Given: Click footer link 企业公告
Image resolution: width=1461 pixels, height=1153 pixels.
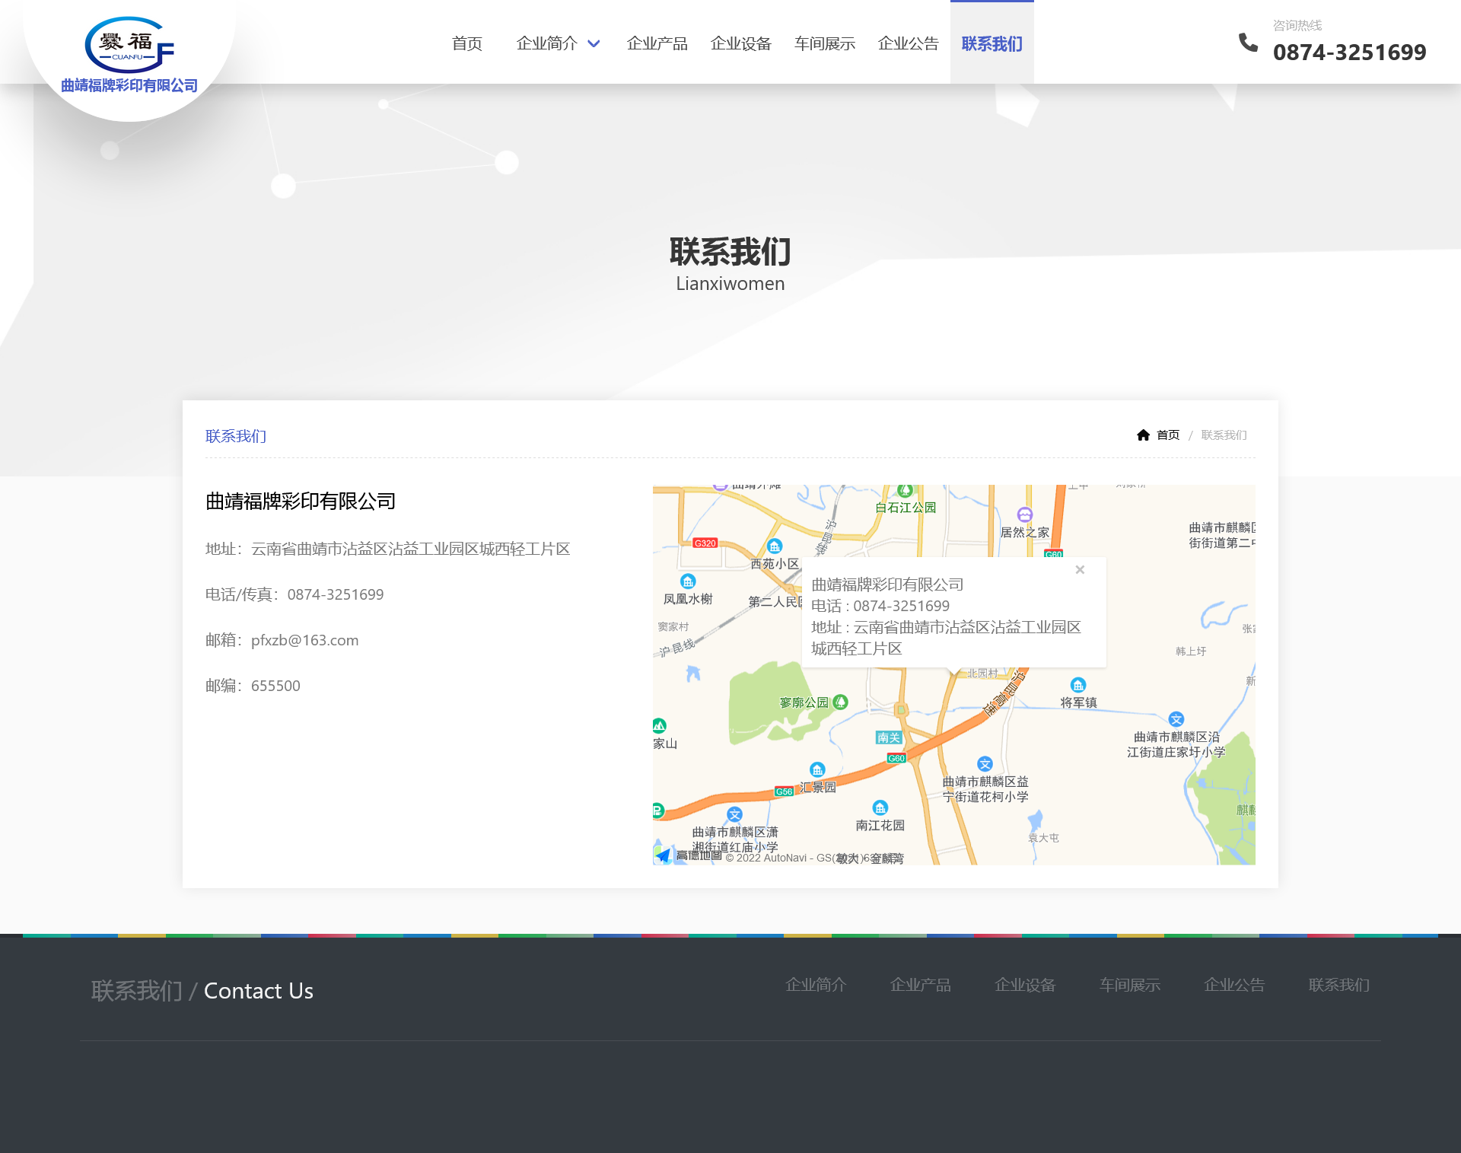Looking at the screenshot, I should 1234,985.
